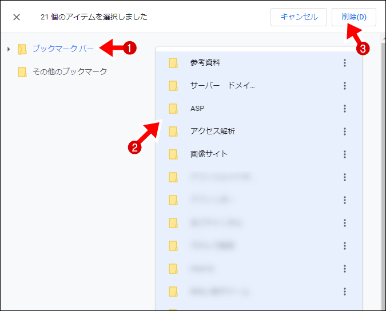This screenshot has width=386, height=311.
Task: Select the アクセス解析 folder name
Action: tap(213, 131)
